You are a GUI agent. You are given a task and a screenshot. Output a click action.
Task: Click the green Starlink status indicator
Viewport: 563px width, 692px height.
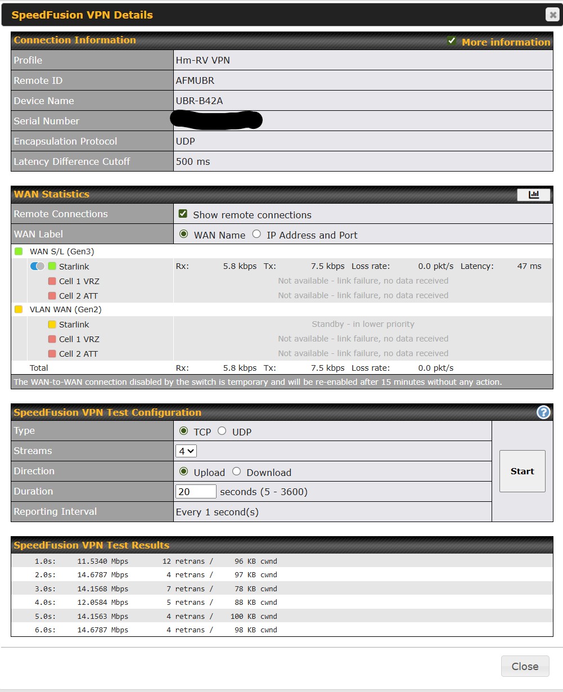coord(52,266)
